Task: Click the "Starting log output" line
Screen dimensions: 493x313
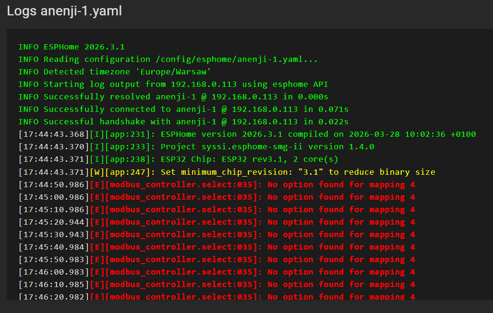Action: click(x=173, y=84)
